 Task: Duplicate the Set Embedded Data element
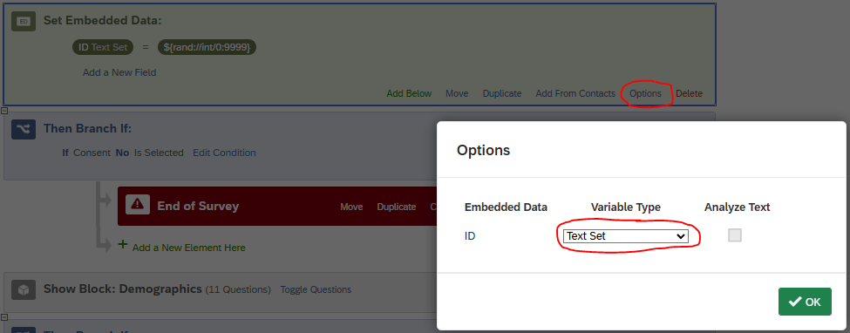click(502, 93)
